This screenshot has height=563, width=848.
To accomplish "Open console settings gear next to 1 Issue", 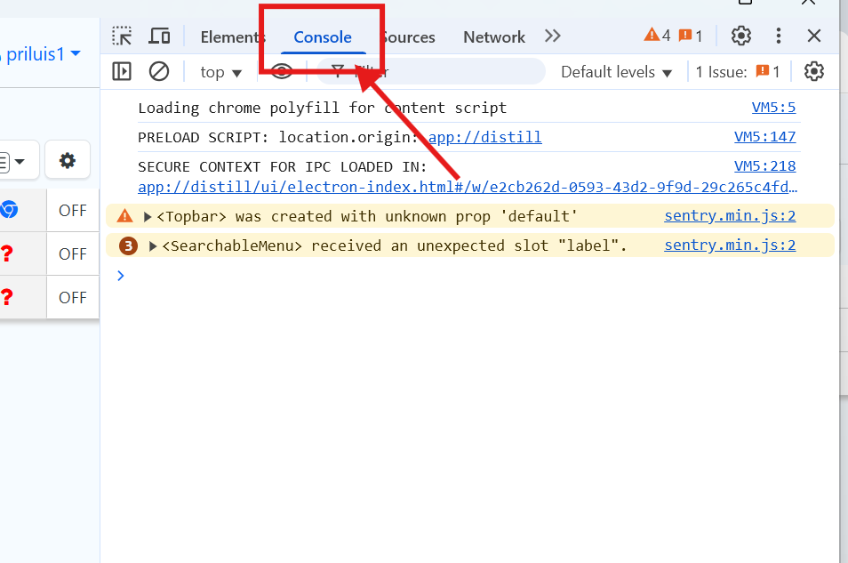I will (813, 72).
